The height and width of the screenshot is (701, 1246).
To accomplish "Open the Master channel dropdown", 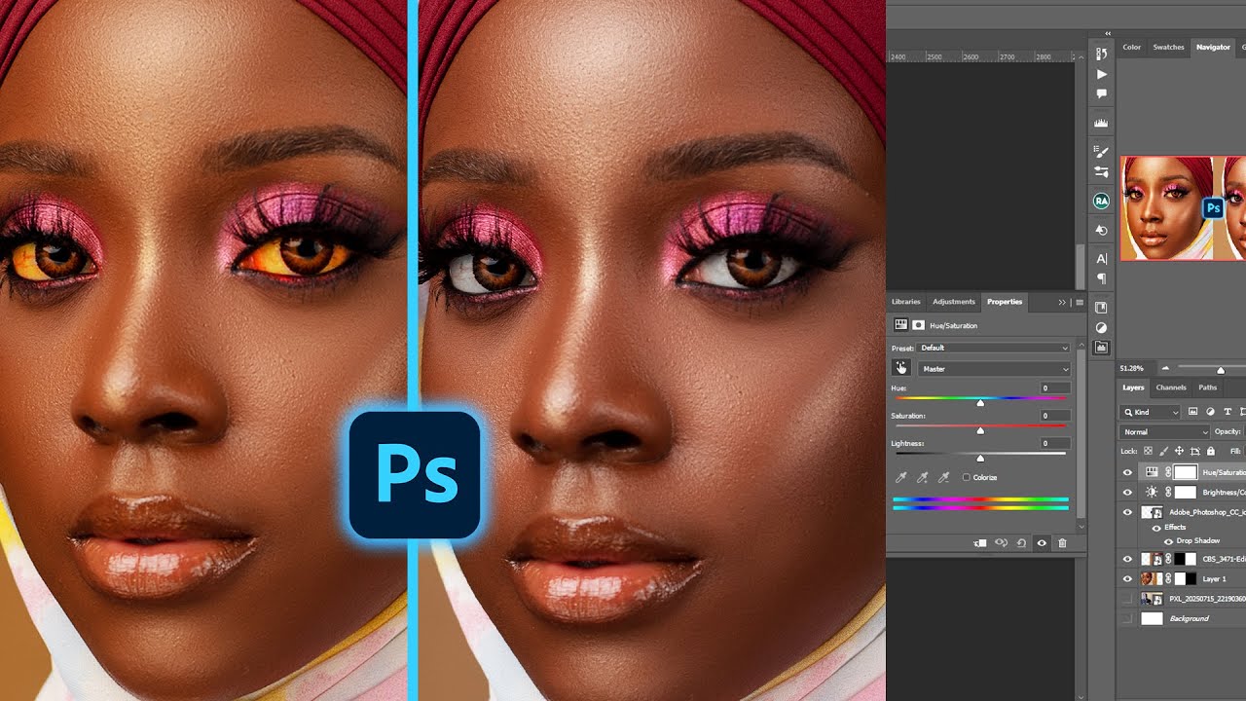I will 995,369.
